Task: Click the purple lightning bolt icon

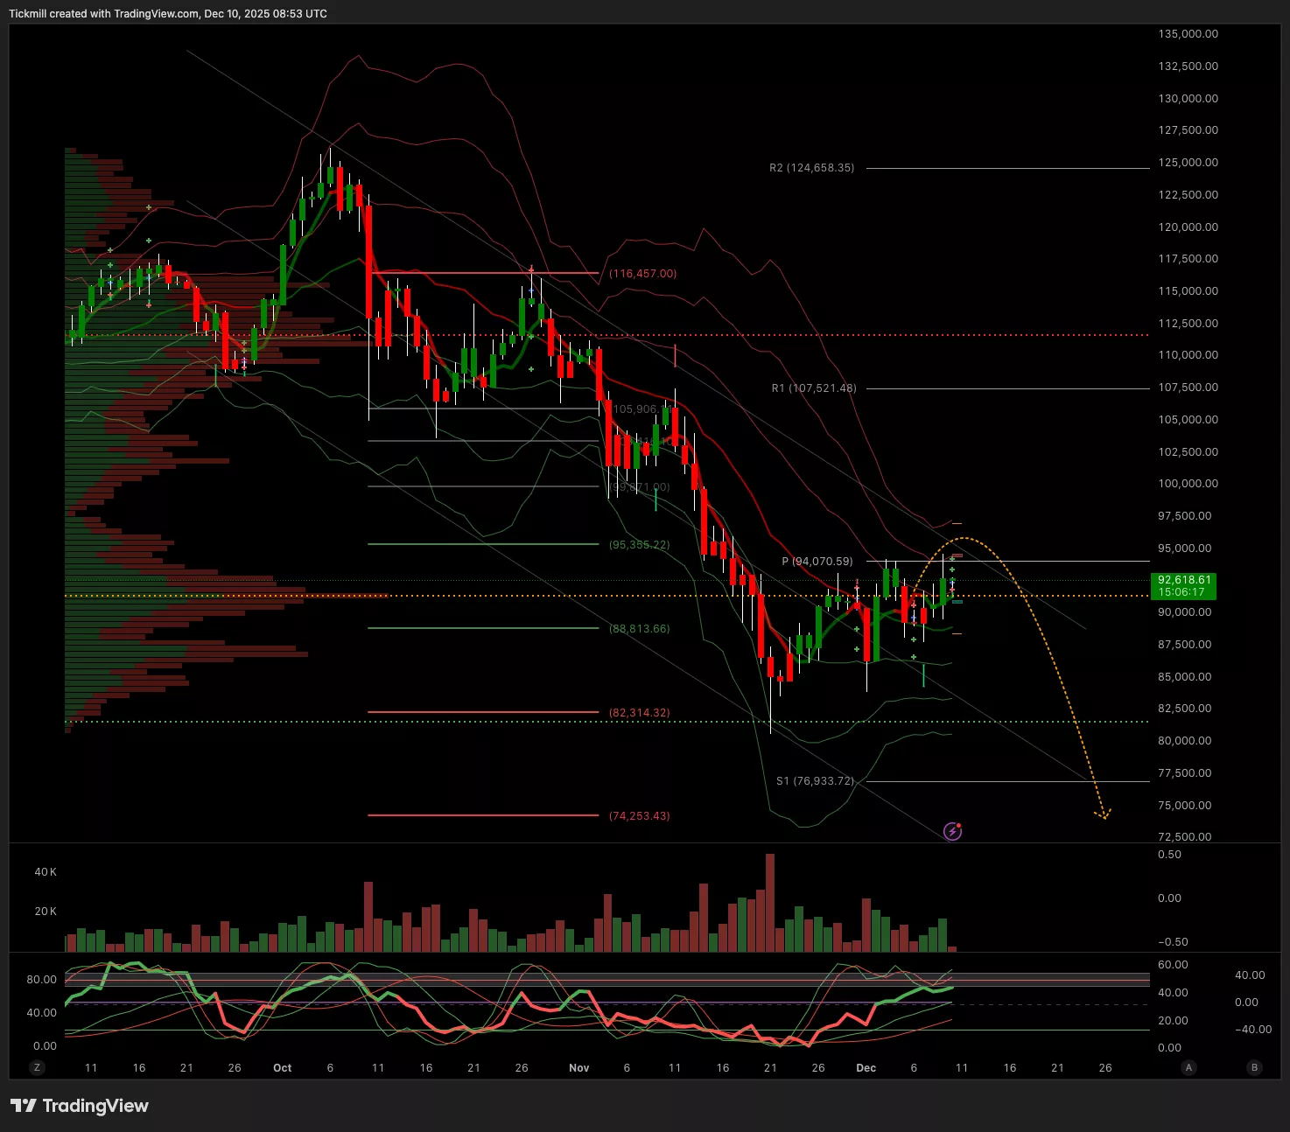Action: click(x=953, y=831)
